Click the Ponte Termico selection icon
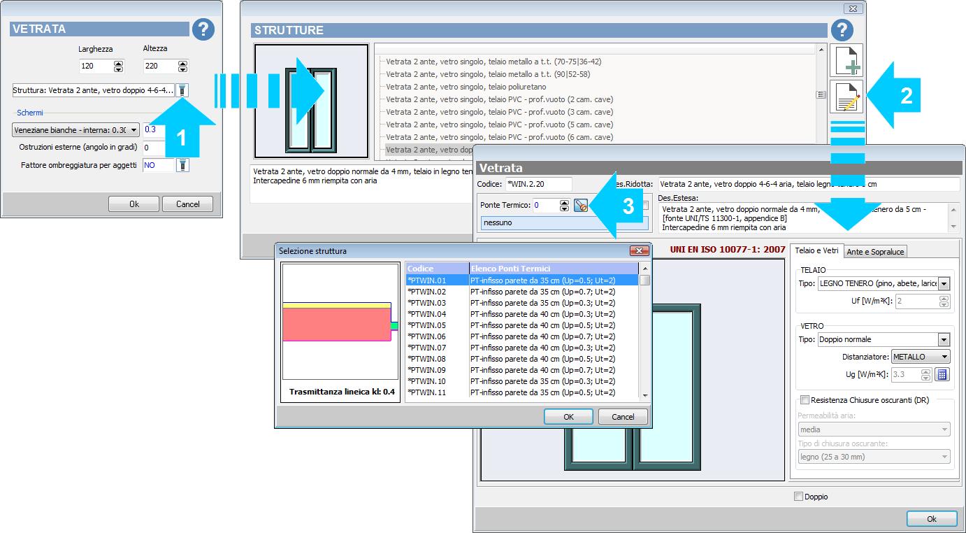The image size is (966, 533). 581,206
